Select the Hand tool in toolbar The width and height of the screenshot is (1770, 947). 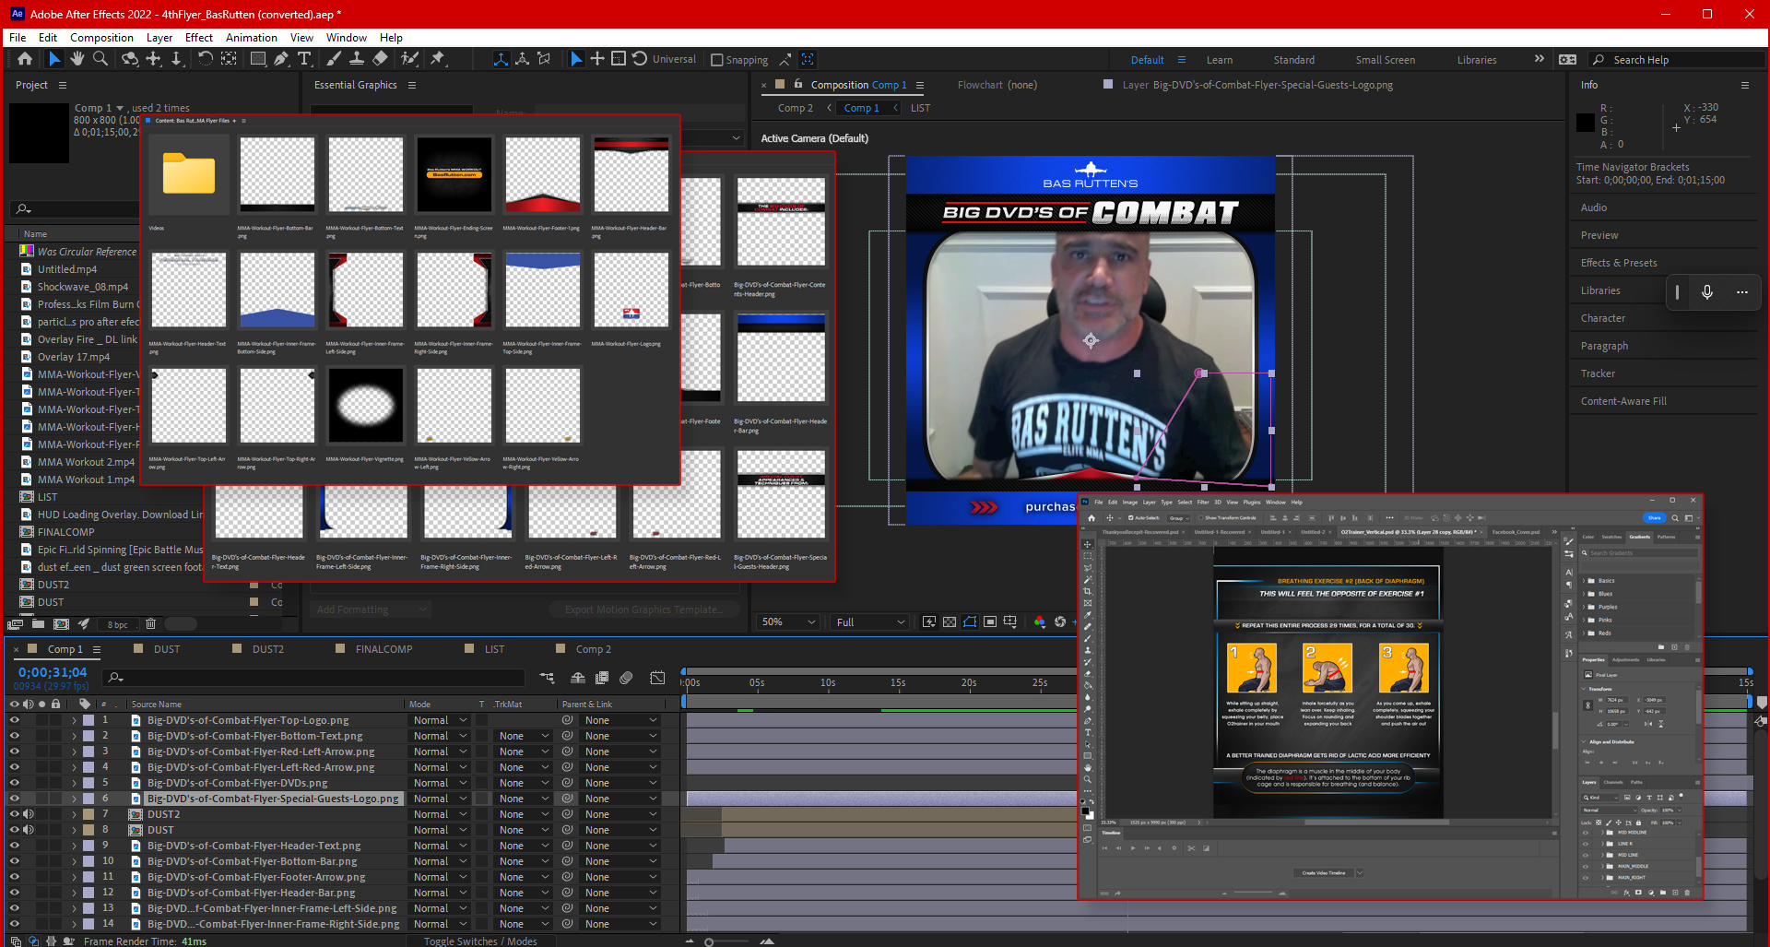pos(77,59)
